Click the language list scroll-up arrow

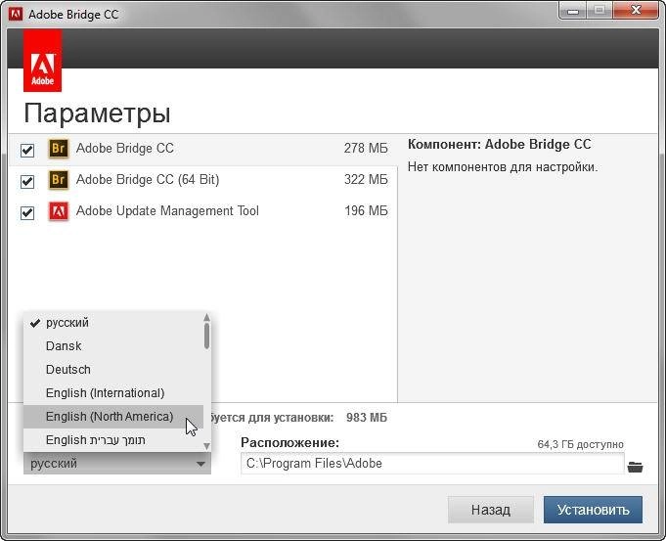[x=207, y=317]
